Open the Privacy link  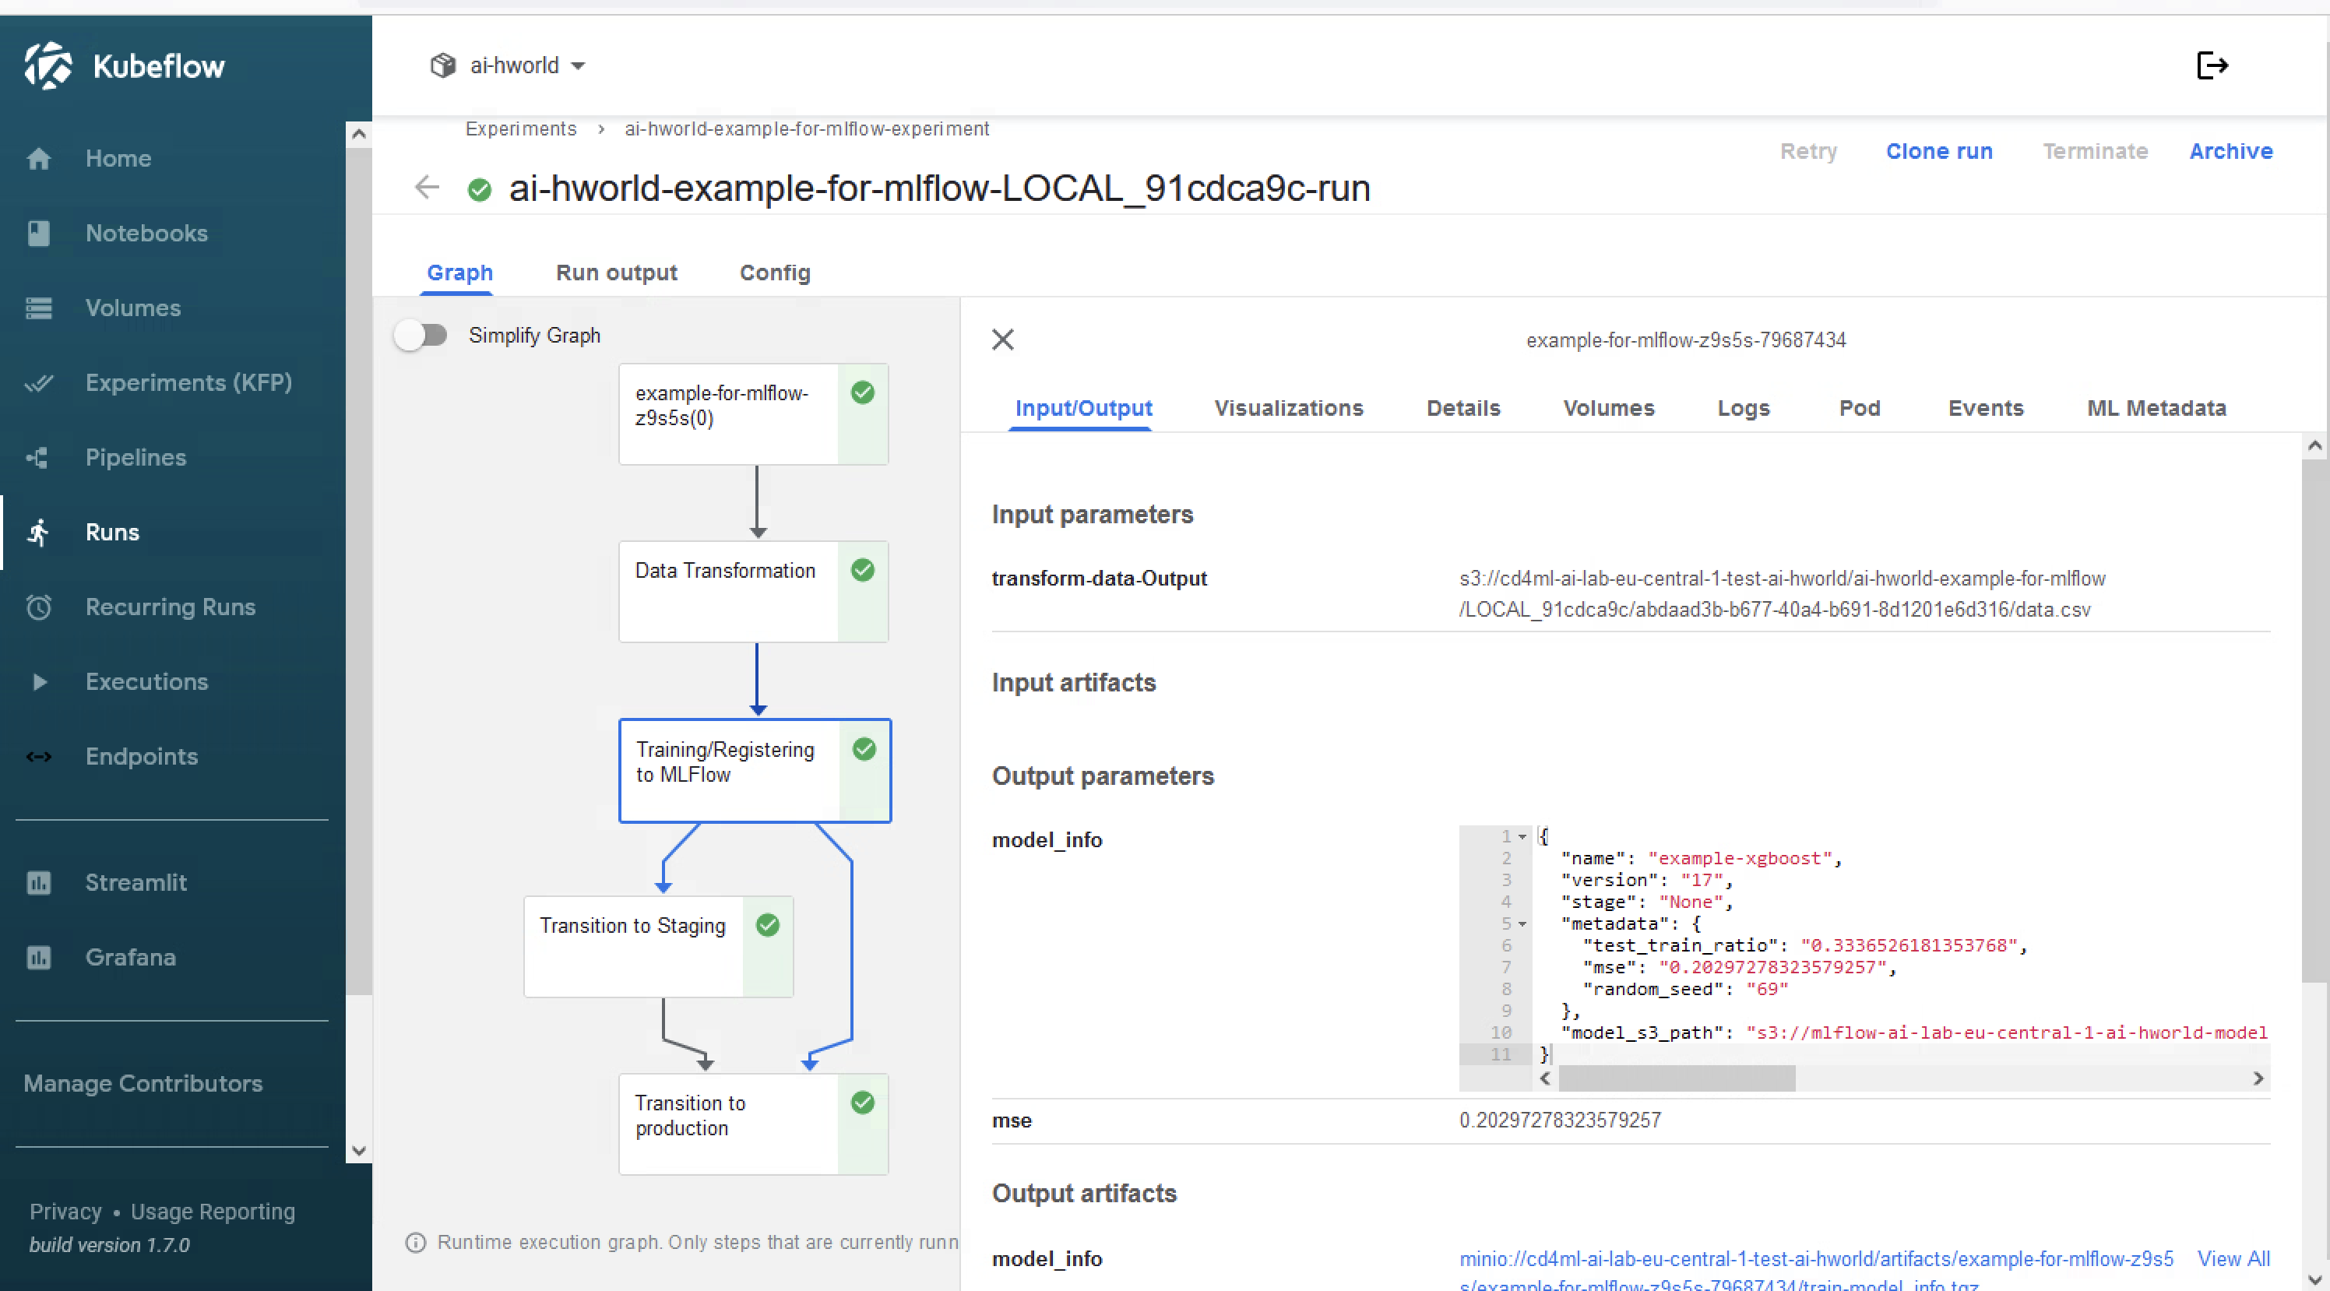point(65,1212)
